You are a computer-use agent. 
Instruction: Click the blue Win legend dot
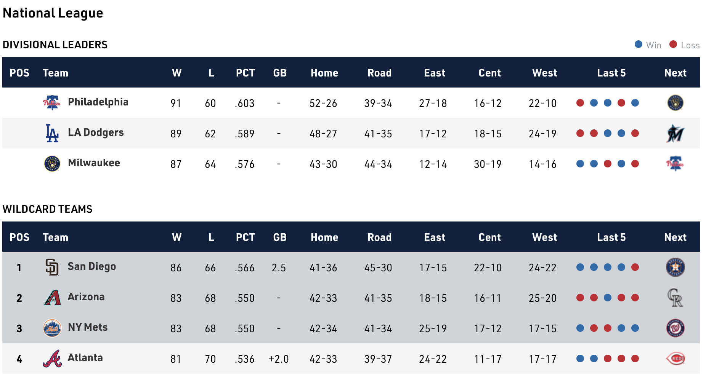tap(639, 45)
